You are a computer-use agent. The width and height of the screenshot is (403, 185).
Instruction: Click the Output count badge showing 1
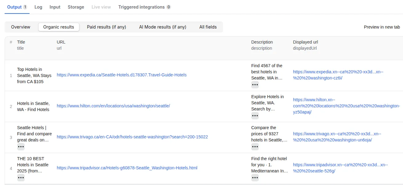[25, 7]
